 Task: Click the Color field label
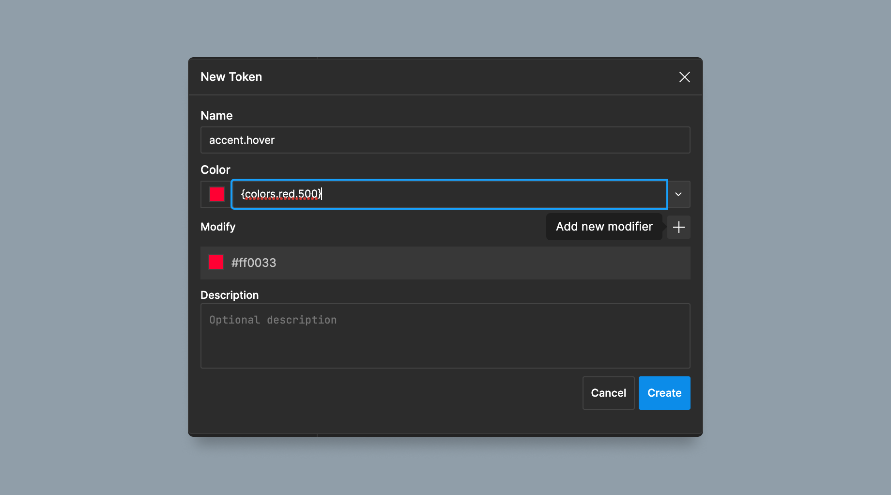click(x=215, y=170)
